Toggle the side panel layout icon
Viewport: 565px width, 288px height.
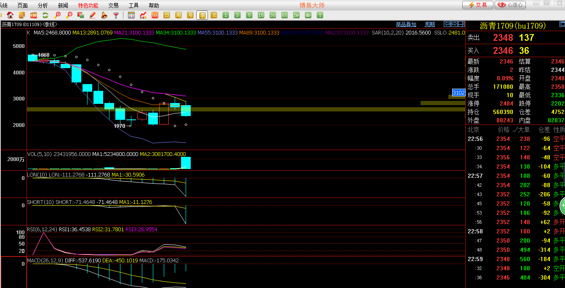[461, 24]
